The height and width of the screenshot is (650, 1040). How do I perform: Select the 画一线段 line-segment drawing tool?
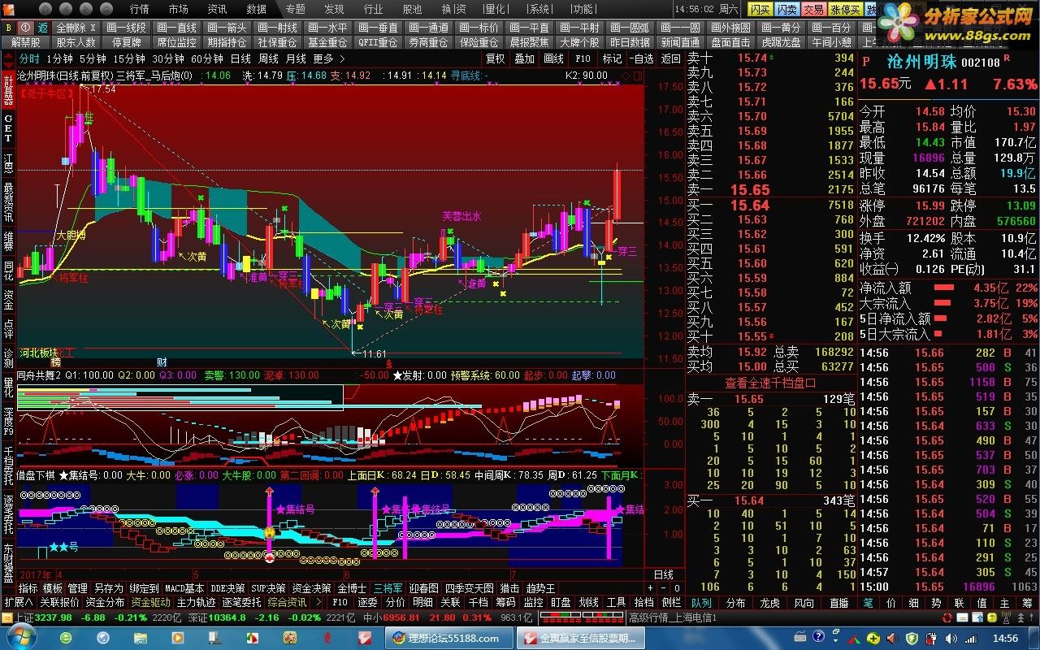click(126, 28)
